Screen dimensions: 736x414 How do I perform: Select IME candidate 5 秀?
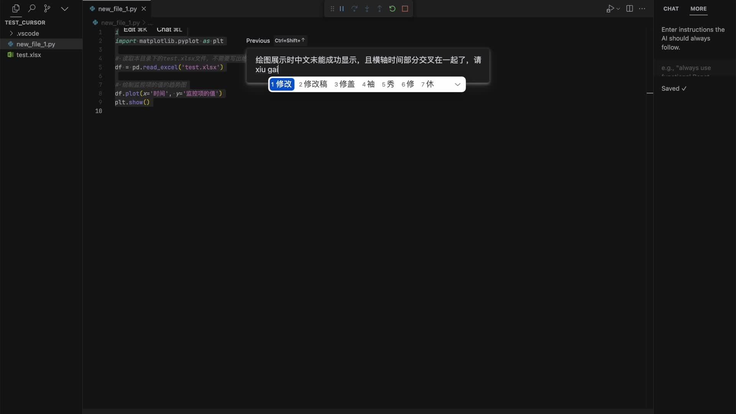[388, 84]
